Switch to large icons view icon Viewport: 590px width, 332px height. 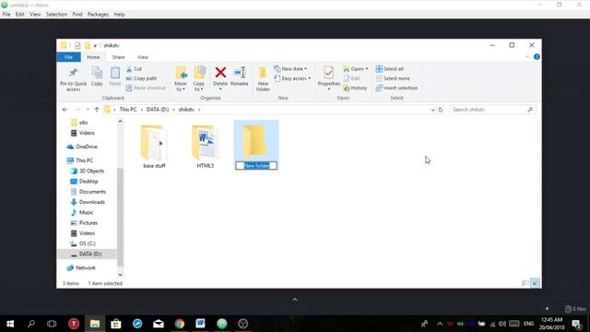click(535, 283)
